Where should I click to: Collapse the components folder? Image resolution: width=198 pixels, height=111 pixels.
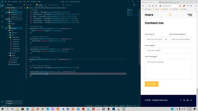14,37
